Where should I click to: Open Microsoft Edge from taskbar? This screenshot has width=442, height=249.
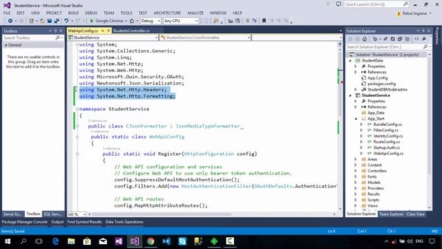55,241
